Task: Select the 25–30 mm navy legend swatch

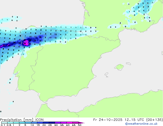Action: 52,123
